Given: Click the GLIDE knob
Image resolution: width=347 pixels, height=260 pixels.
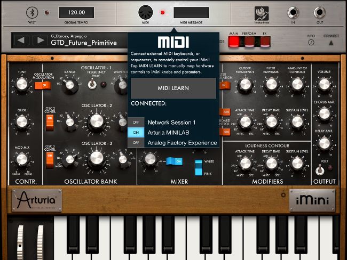Looking at the screenshot, I should pyautogui.click(x=22, y=122).
